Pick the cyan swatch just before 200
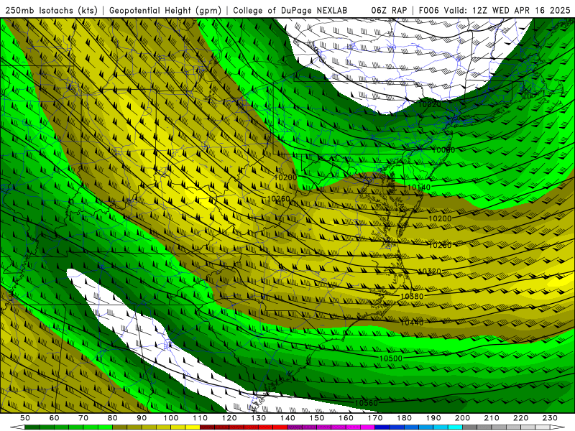This screenshot has width=575, height=431. (455, 427)
